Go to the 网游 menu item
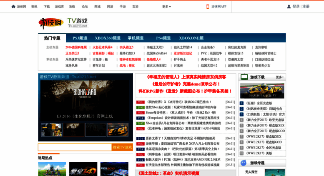324x176 pixels. [110, 7]
